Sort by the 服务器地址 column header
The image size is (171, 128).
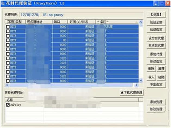[x=39, y=22]
